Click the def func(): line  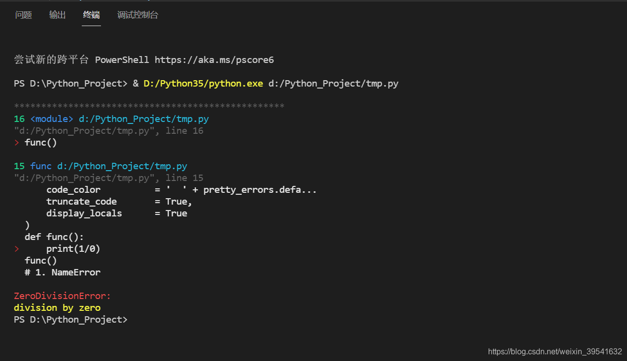[x=55, y=237]
